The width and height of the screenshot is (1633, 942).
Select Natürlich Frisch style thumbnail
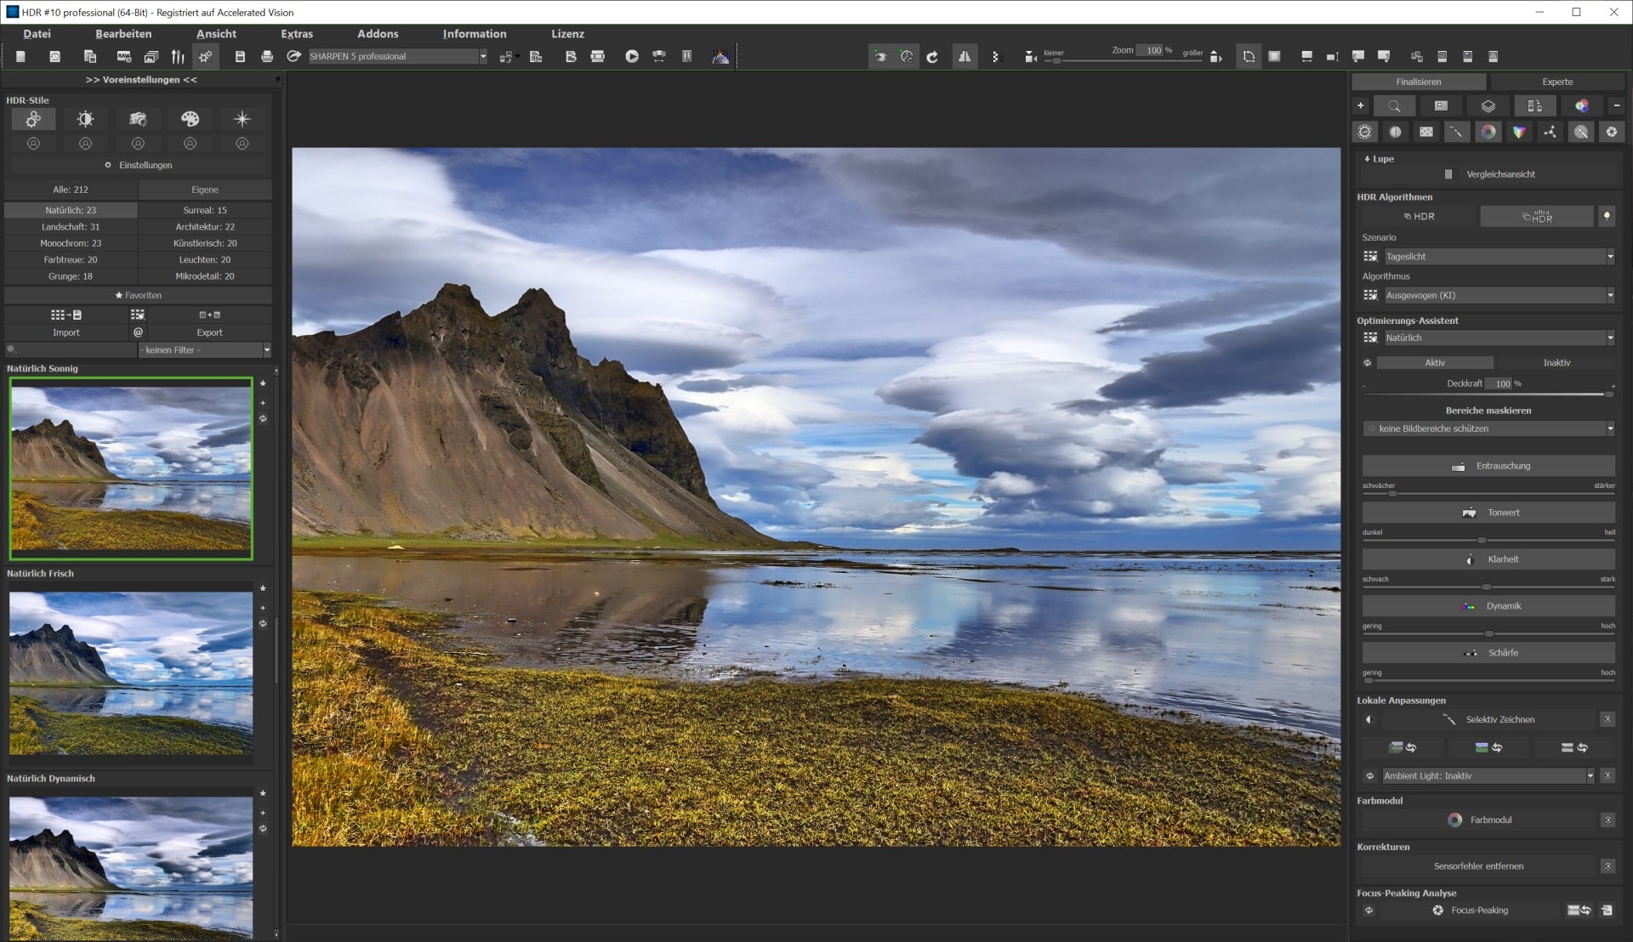(130, 672)
